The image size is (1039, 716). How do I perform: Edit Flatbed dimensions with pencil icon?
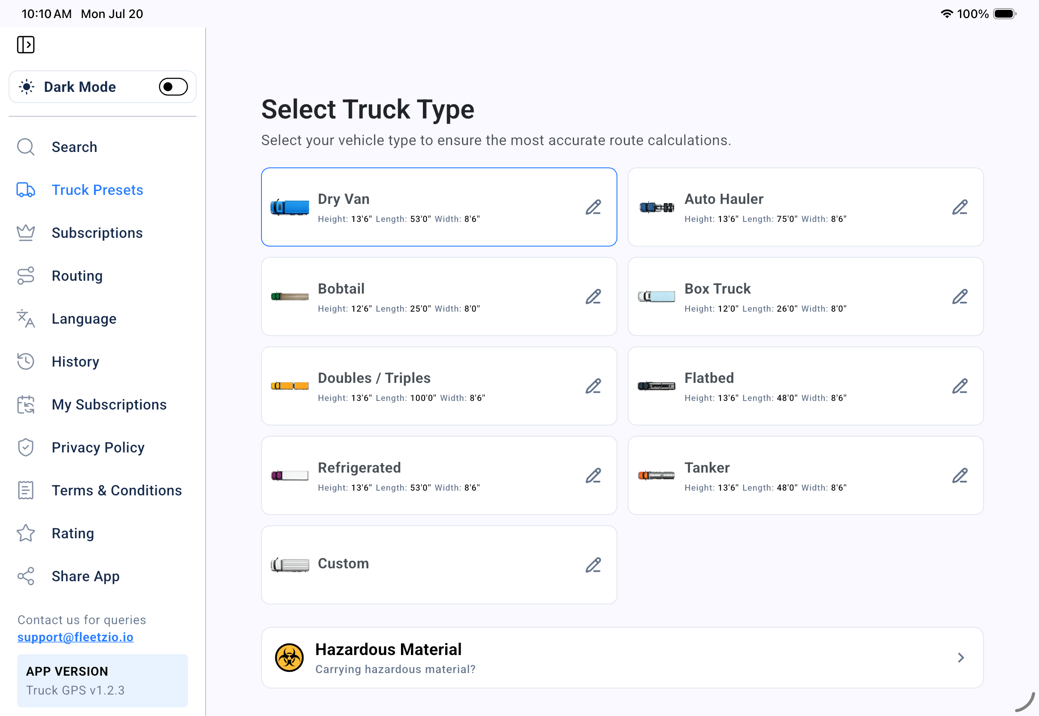pos(960,386)
